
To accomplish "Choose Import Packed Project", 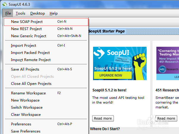I will (46, 53).
